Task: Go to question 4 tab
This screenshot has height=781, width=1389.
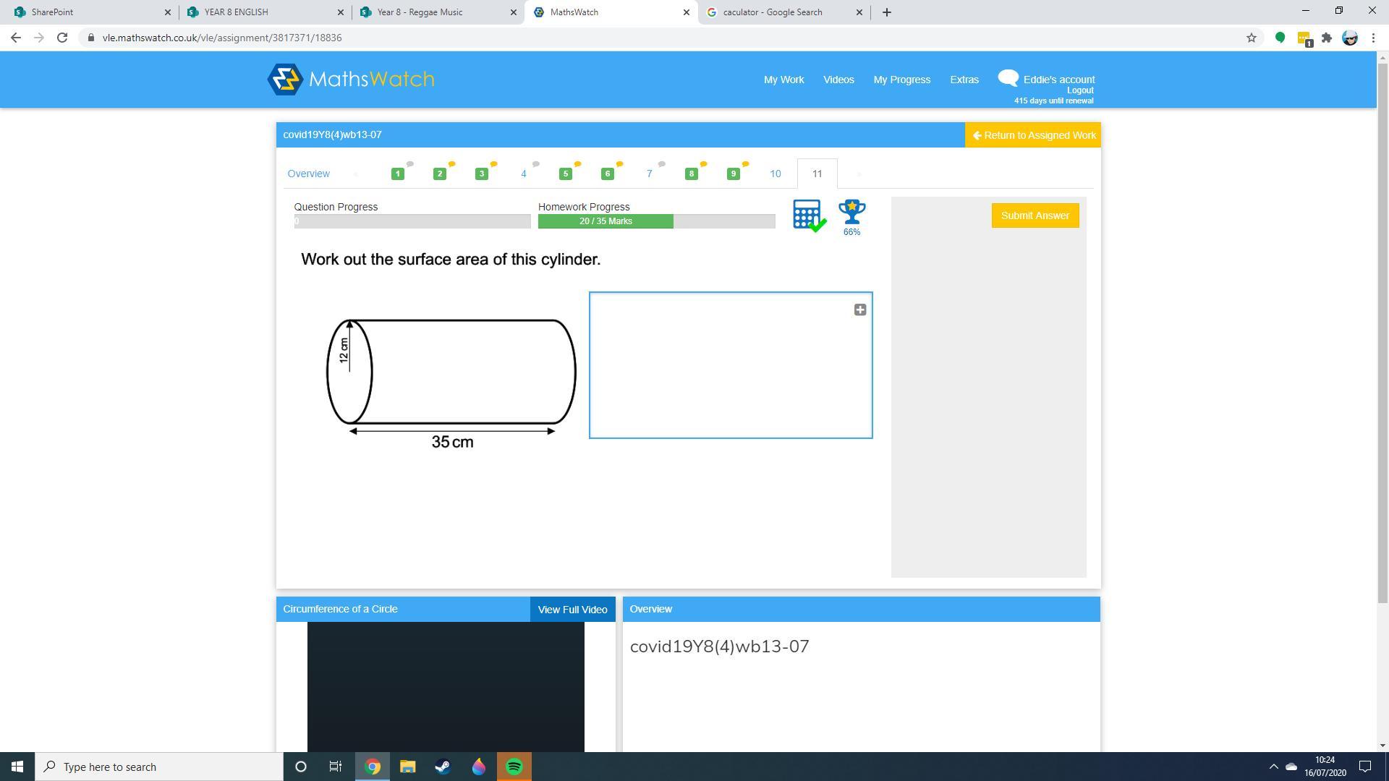Action: tap(523, 174)
